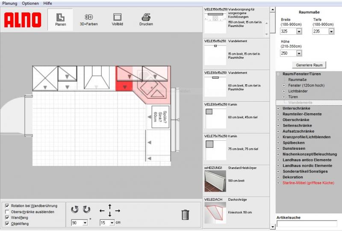Screen dimensions: 342x231
Task: Click the Drucken printer icon
Action: pos(146,18)
